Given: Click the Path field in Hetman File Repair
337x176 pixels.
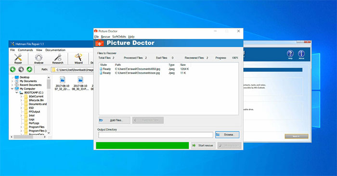Looking at the screenshot, I should 72,70.
